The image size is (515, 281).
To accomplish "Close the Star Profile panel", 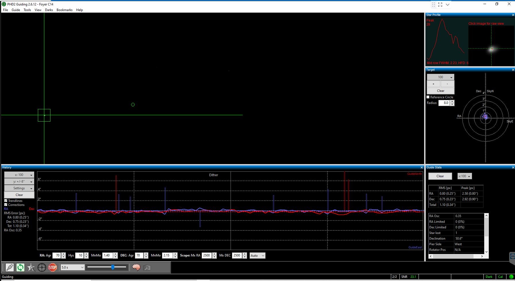I will [513, 15].
